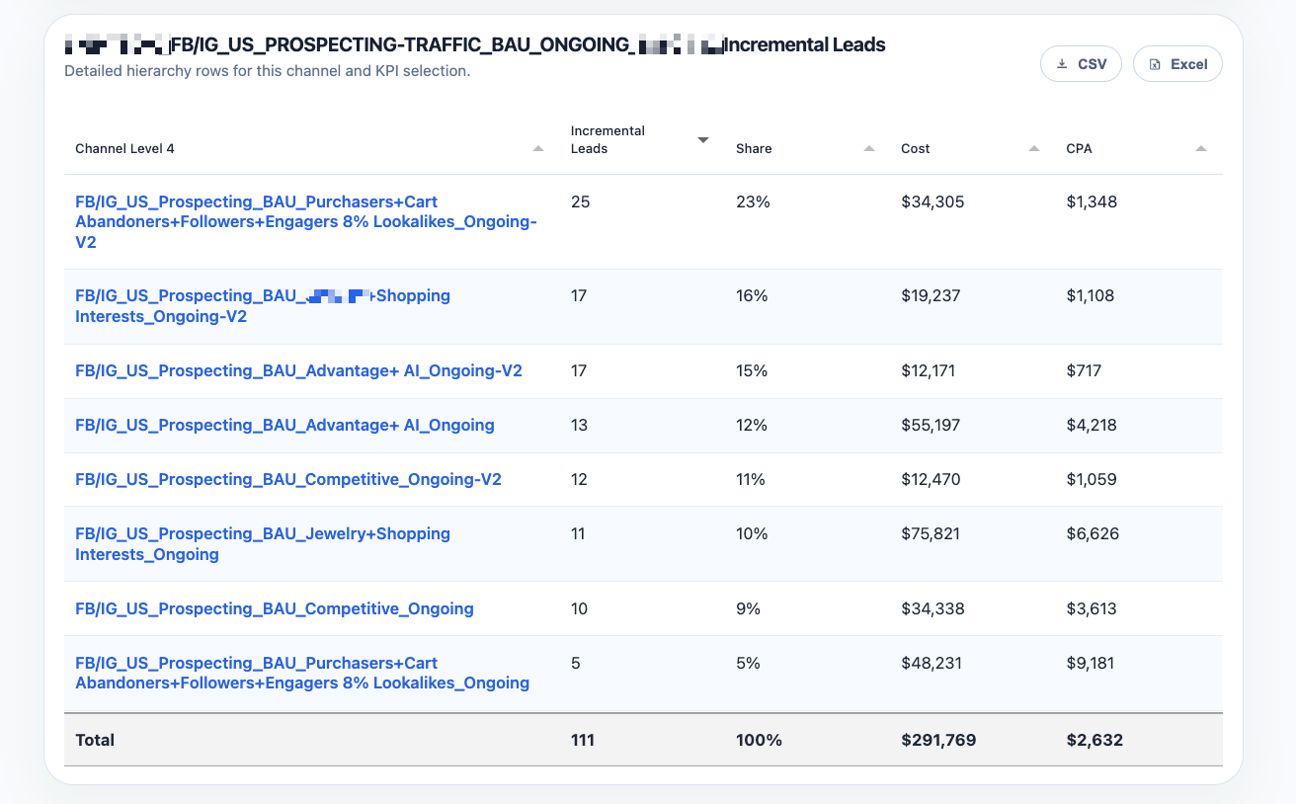The image size is (1296, 804).
Task: Select the $75,821 cost cell
Action: [931, 534]
